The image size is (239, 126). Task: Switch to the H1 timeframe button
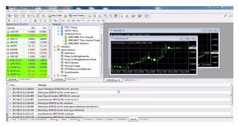tap(83, 20)
